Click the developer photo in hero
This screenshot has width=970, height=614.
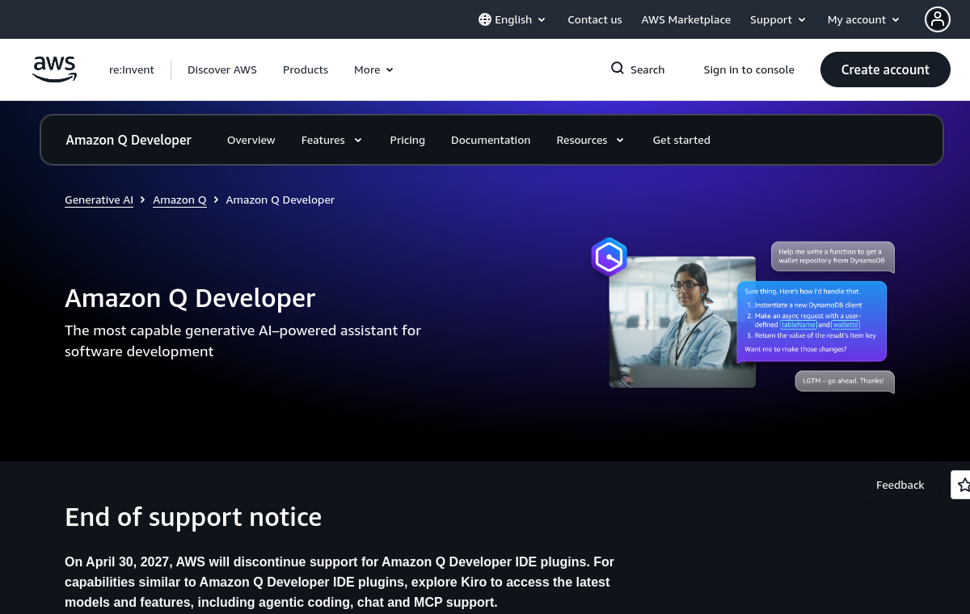pyautogui.click(x=682, y=322)
